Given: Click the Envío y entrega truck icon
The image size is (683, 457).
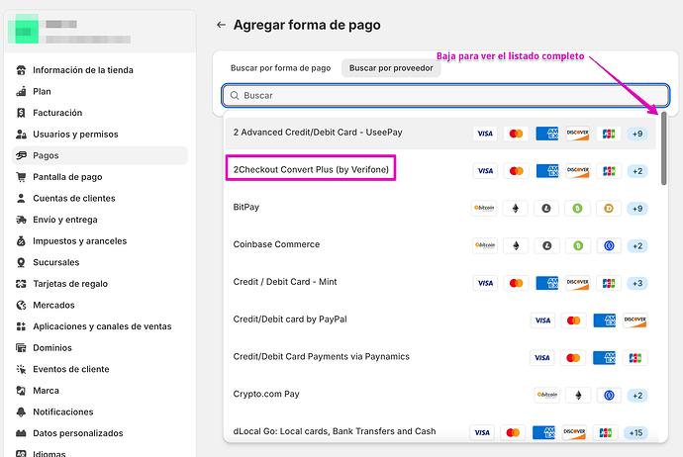Looking at the screenshot, I should pos(21,220).
